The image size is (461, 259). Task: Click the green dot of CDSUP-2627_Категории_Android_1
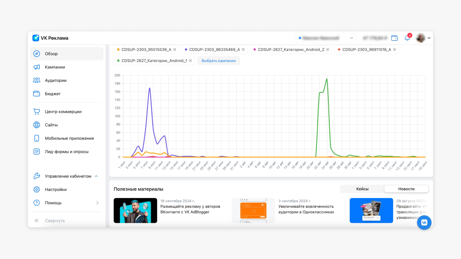(118, 61)
